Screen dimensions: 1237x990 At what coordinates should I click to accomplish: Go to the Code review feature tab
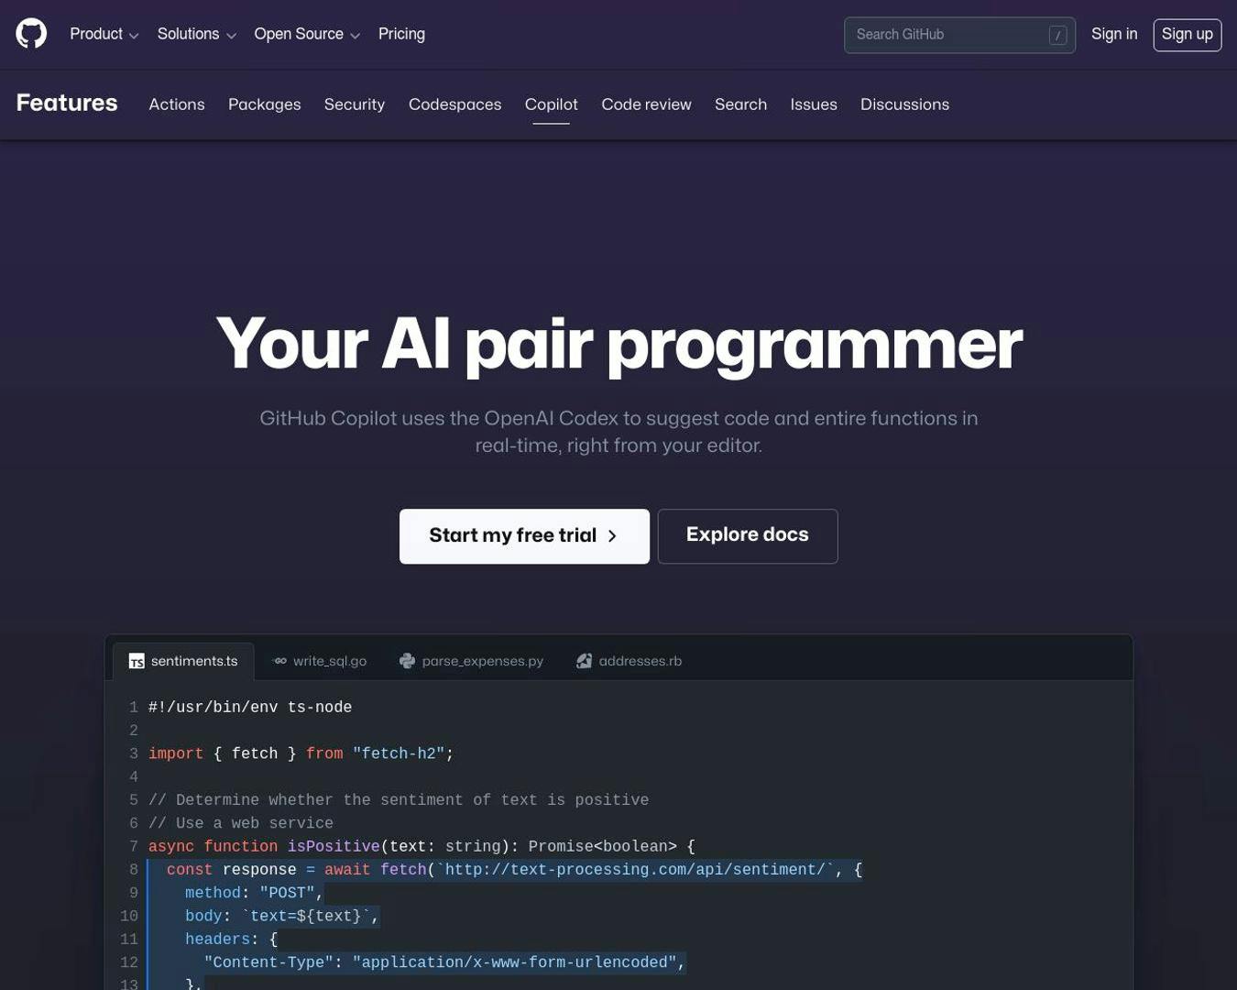click(x=646, y=104)
